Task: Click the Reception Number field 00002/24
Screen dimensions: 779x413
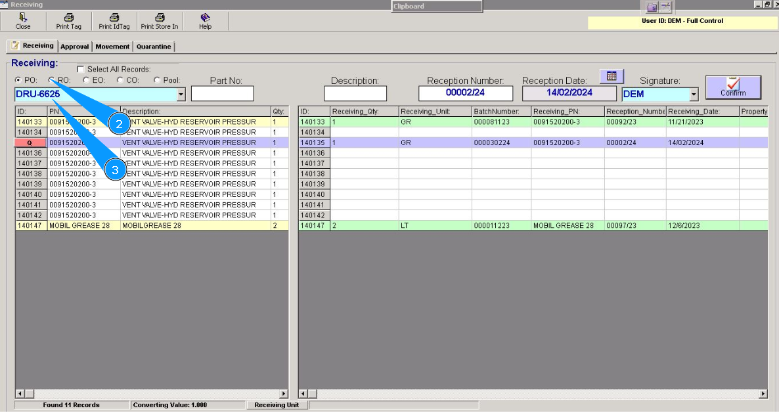Action: coord(466,93)
